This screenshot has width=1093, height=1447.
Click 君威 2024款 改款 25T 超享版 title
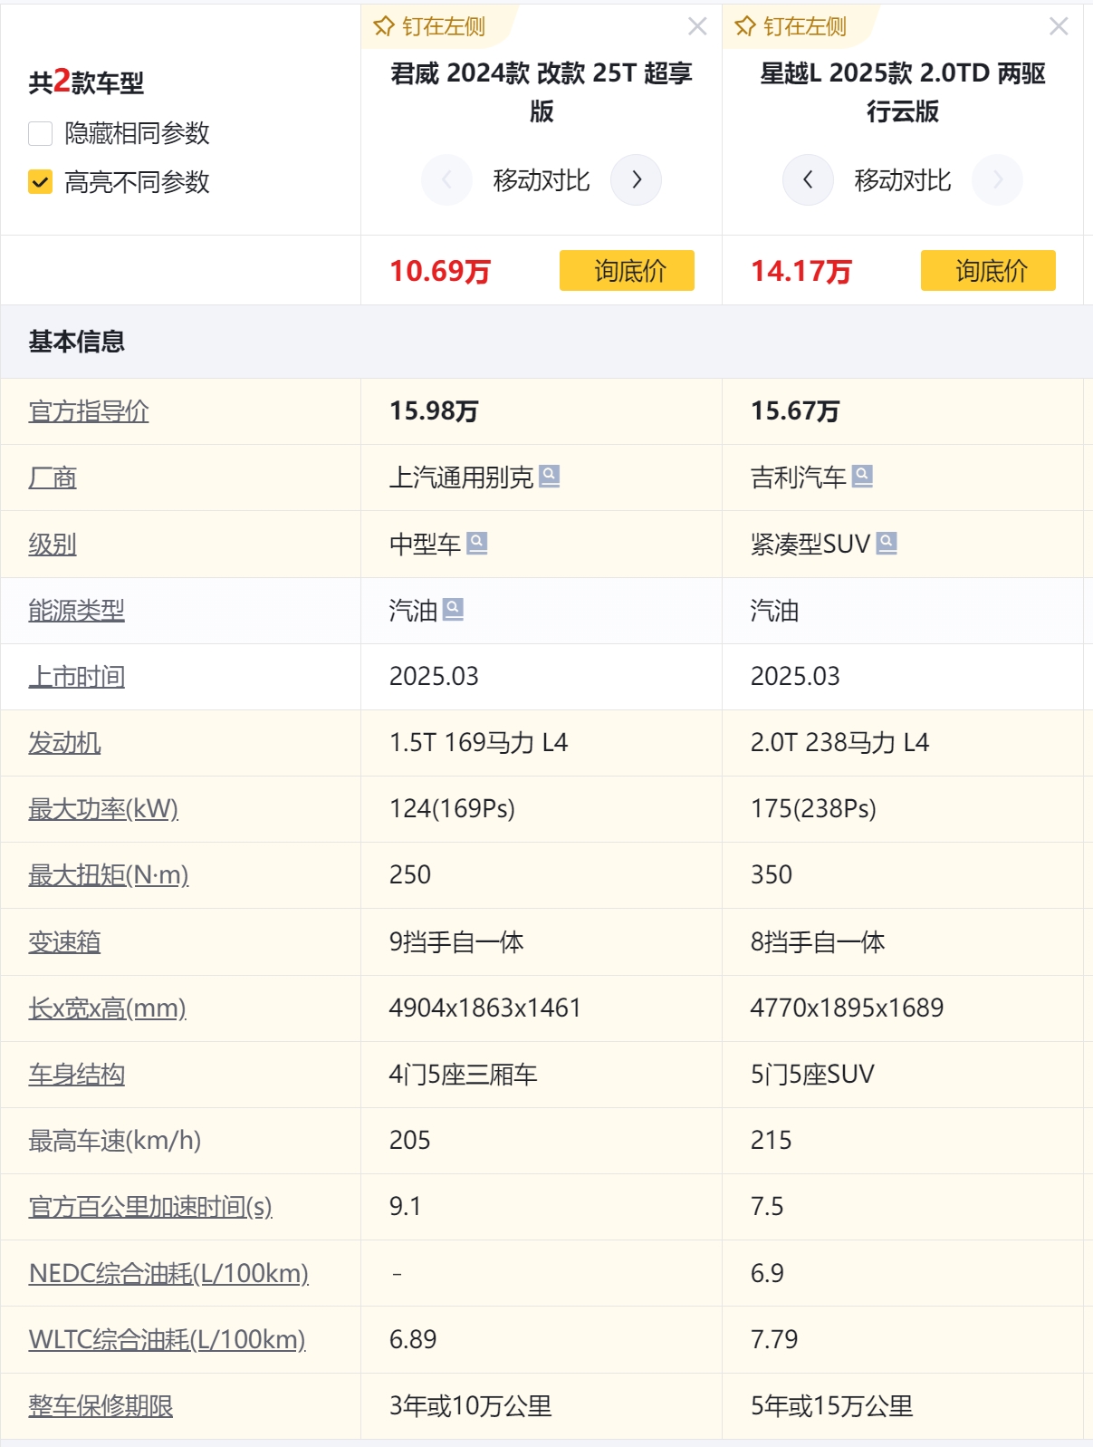click(x=542, y=92)
